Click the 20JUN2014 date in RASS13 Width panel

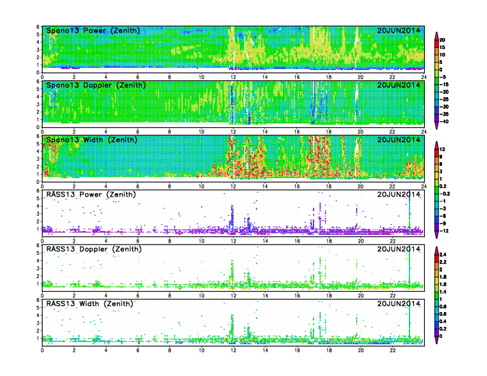click(x=399, y=304)
